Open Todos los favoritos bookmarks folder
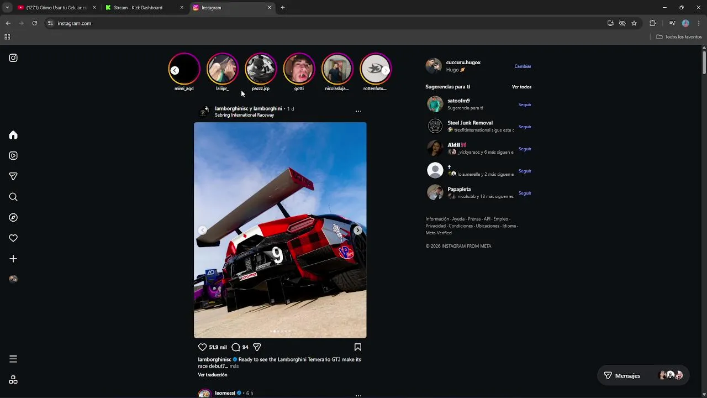This screenshot has height=398, width=707. coord(679,37)
